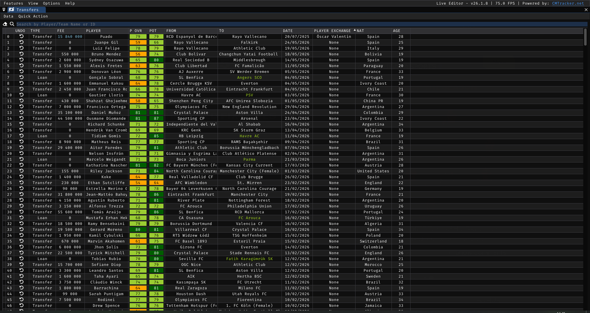The width and height of the screenshot is (590, 313).
Task: Undo Gonçalo Sobral's loan
Action: (20, 77)
